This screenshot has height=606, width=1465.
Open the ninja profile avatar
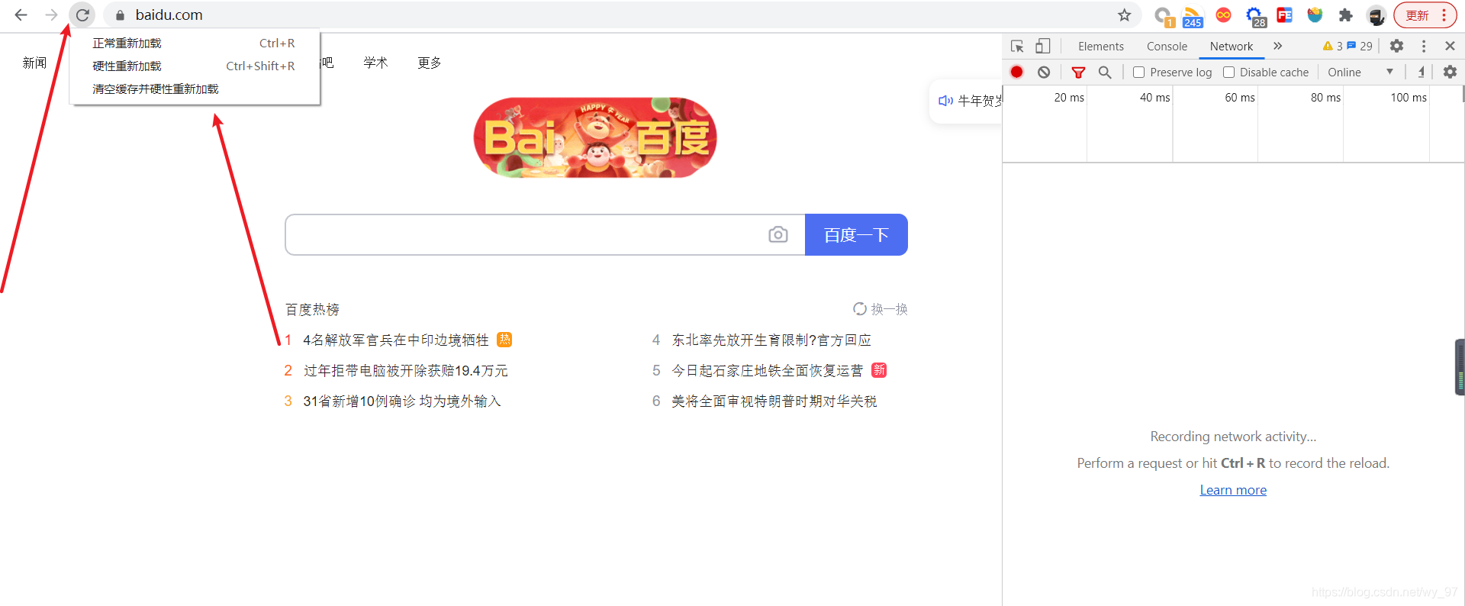tap(1376, 15)
